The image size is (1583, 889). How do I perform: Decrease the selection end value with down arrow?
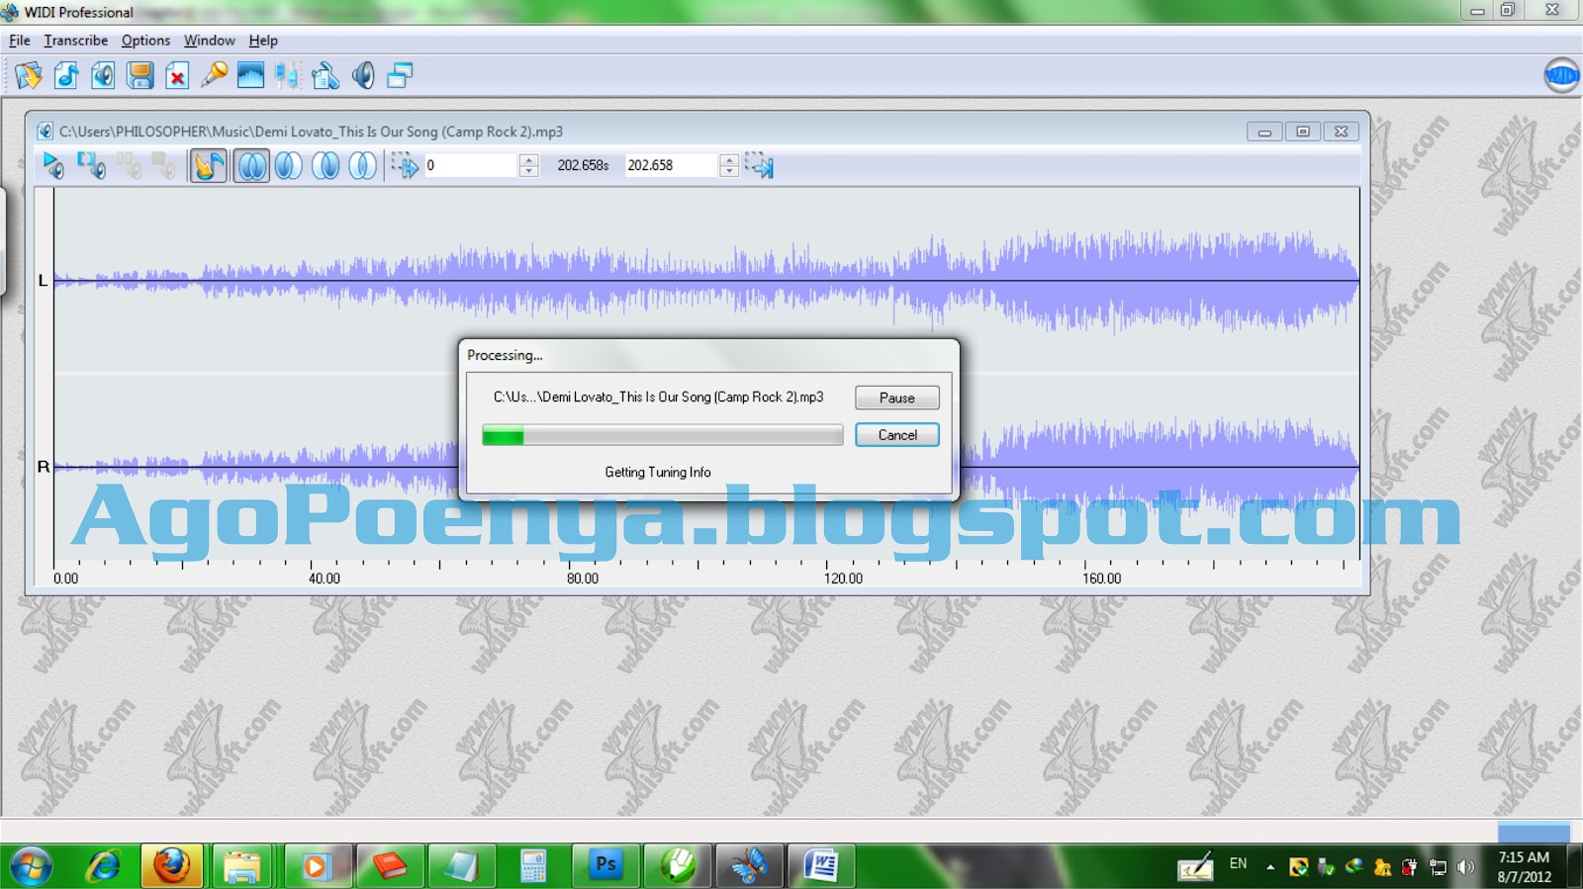(x=729, y=172)
